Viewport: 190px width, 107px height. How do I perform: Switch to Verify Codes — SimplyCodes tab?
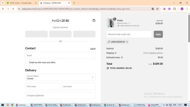(21, 3)
